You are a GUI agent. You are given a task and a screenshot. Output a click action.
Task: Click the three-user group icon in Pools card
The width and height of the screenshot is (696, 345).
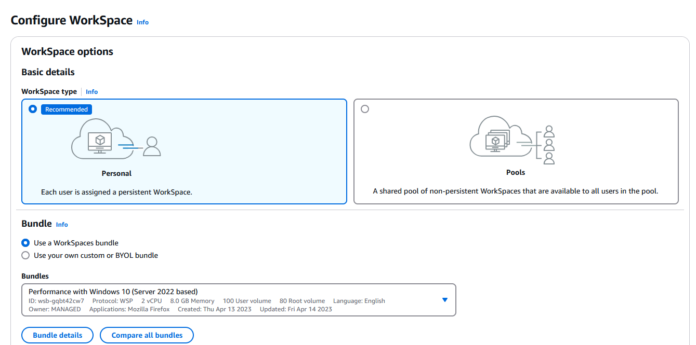[x=548, y=144]
